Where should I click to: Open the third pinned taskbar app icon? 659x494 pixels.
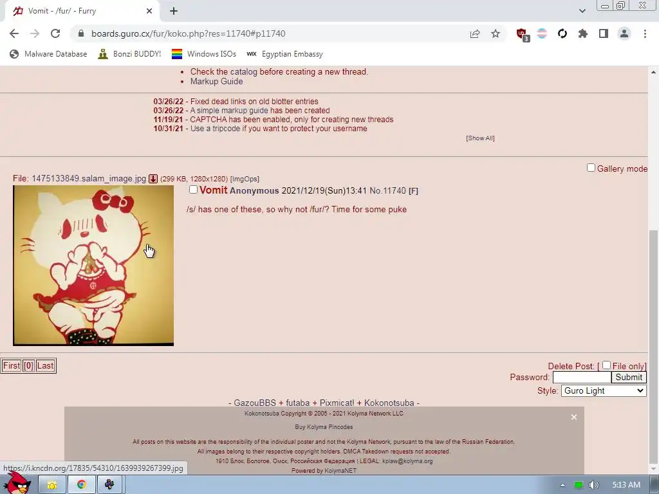point(109,485)
